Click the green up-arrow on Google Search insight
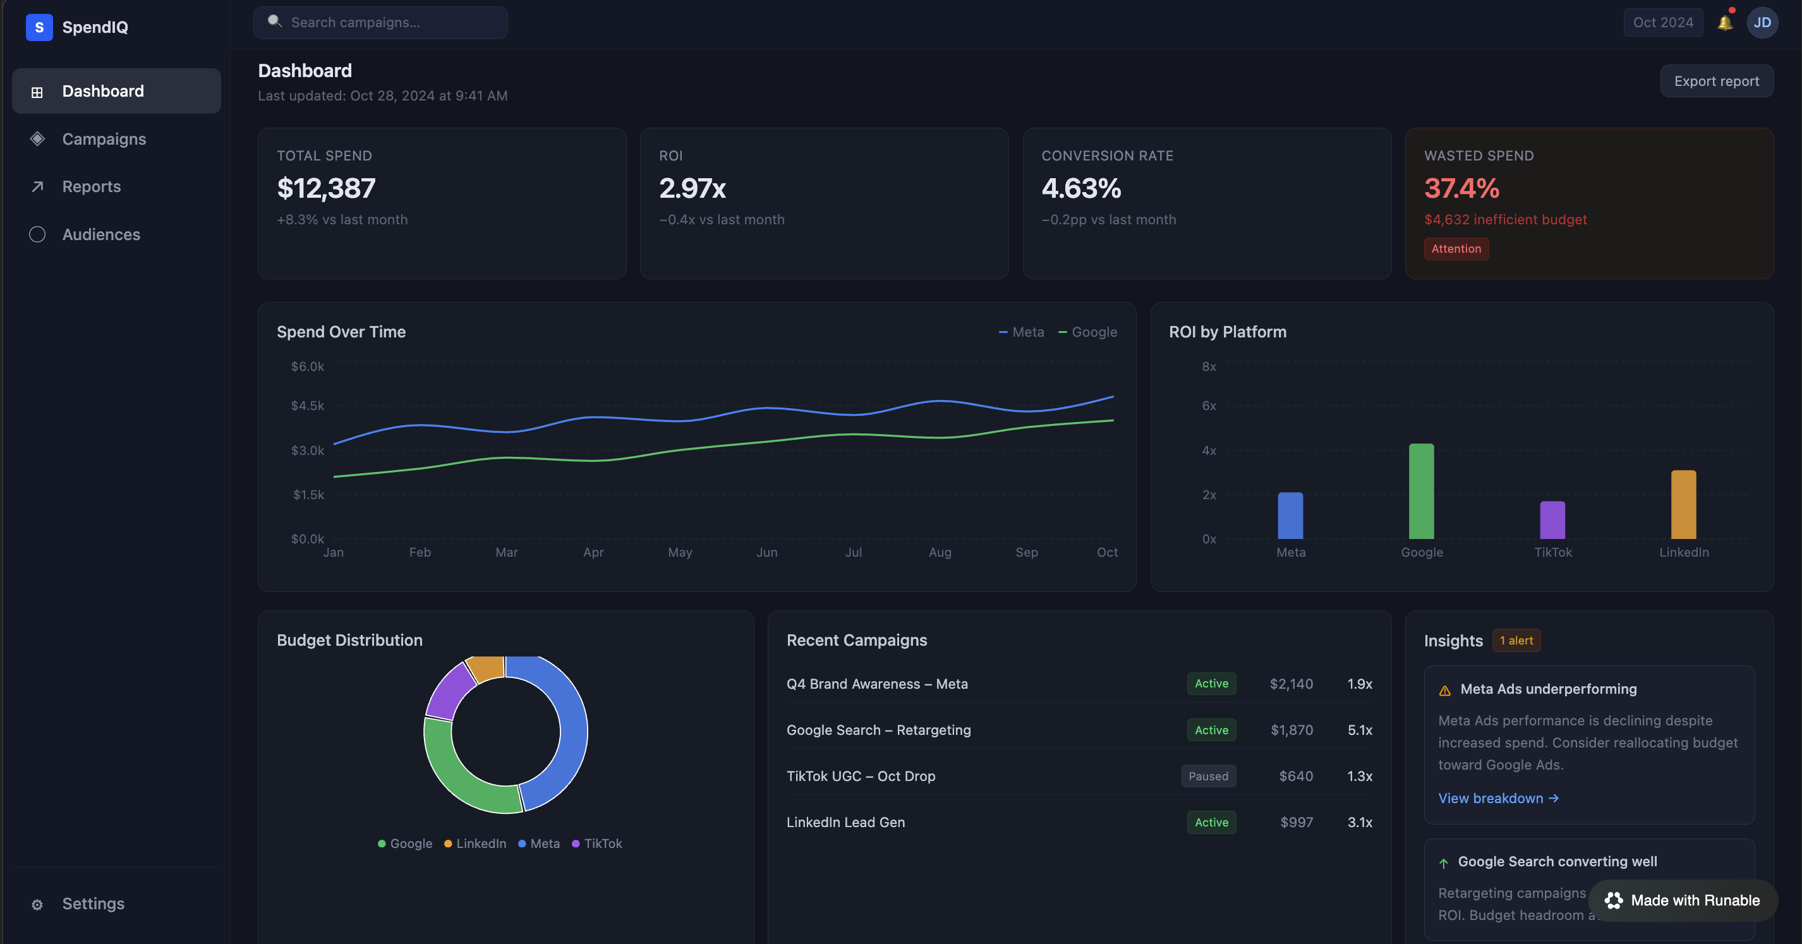Screen dimensions: 1802x944 (1443, 863)
